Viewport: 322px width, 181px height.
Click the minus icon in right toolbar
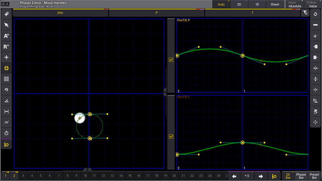(x=315, y=25)
